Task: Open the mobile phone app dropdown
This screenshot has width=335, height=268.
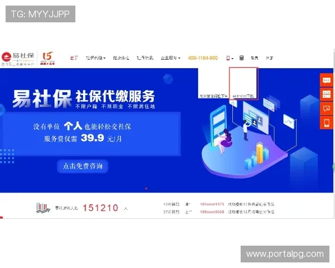Action: [x=229, y=58]
